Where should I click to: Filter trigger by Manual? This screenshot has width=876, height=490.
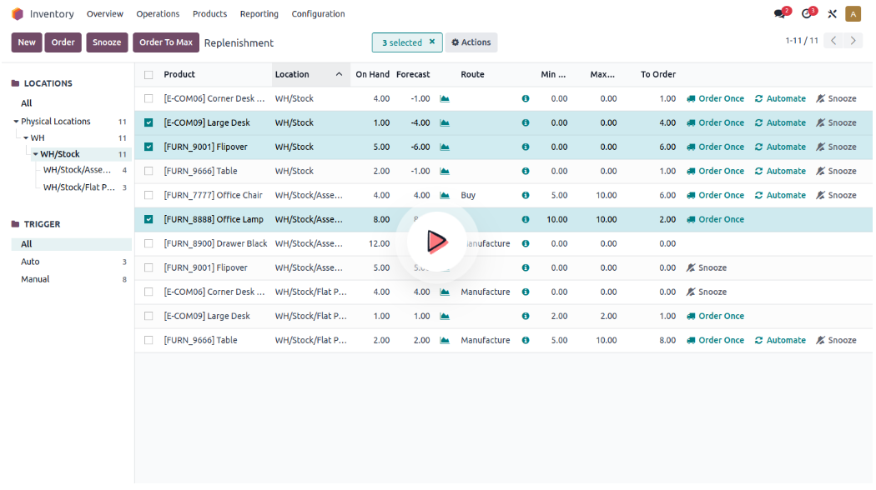point(72,279)
